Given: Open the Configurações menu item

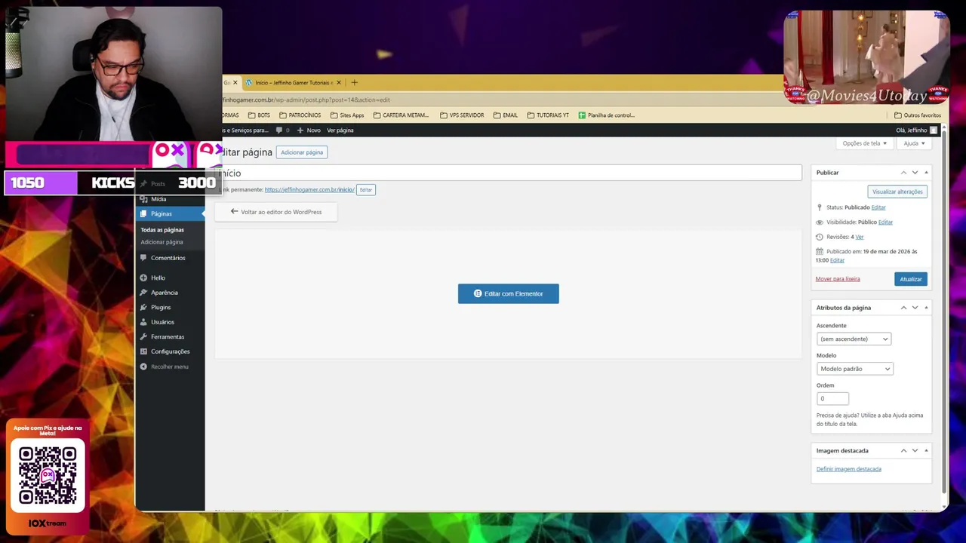Looking at the screenshot, I should [x=170, y=351].
